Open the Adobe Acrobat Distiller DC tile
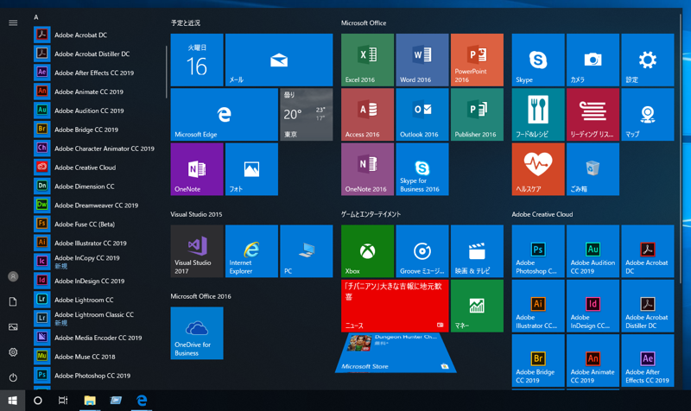 pyautogui.click(x=647, y=306)
